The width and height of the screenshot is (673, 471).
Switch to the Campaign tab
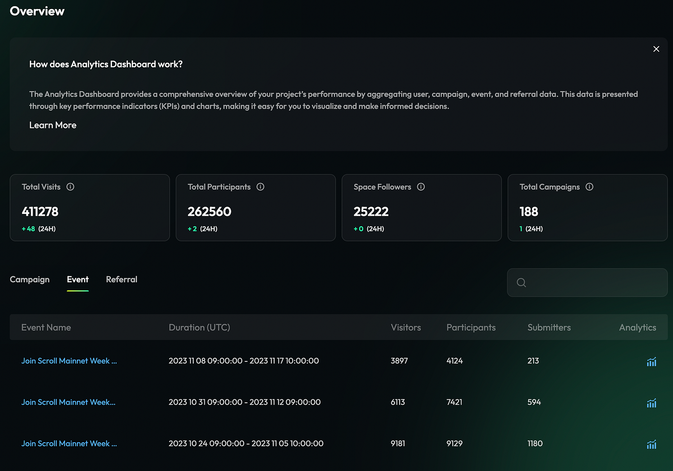[x=30, y=280]
